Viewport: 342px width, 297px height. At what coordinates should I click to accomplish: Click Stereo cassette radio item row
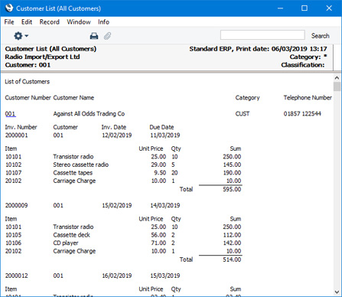pos(123,165)
